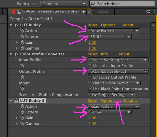Open Input Profile Project Working Space dropdown
Viewport: 157px width, 137px height.
pos(118,60)
